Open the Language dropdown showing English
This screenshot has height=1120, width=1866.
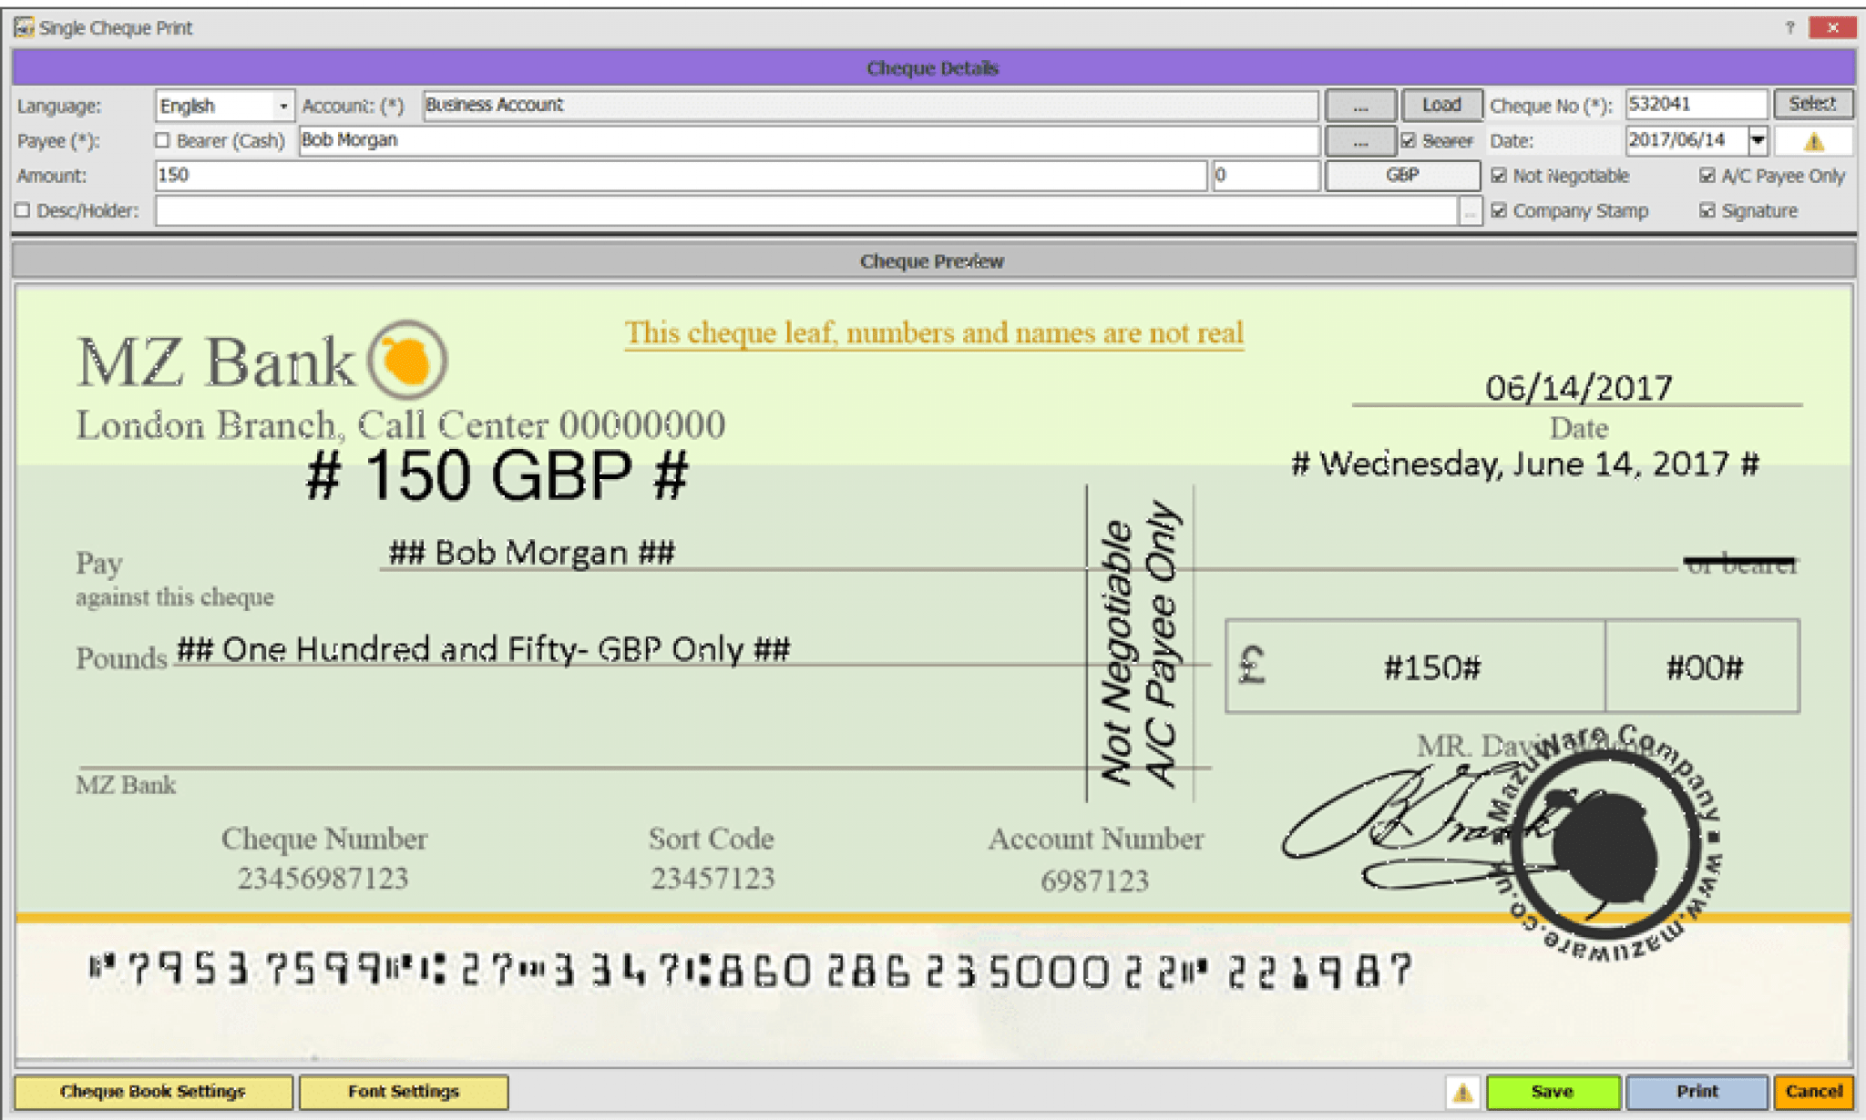click(283, 105)
